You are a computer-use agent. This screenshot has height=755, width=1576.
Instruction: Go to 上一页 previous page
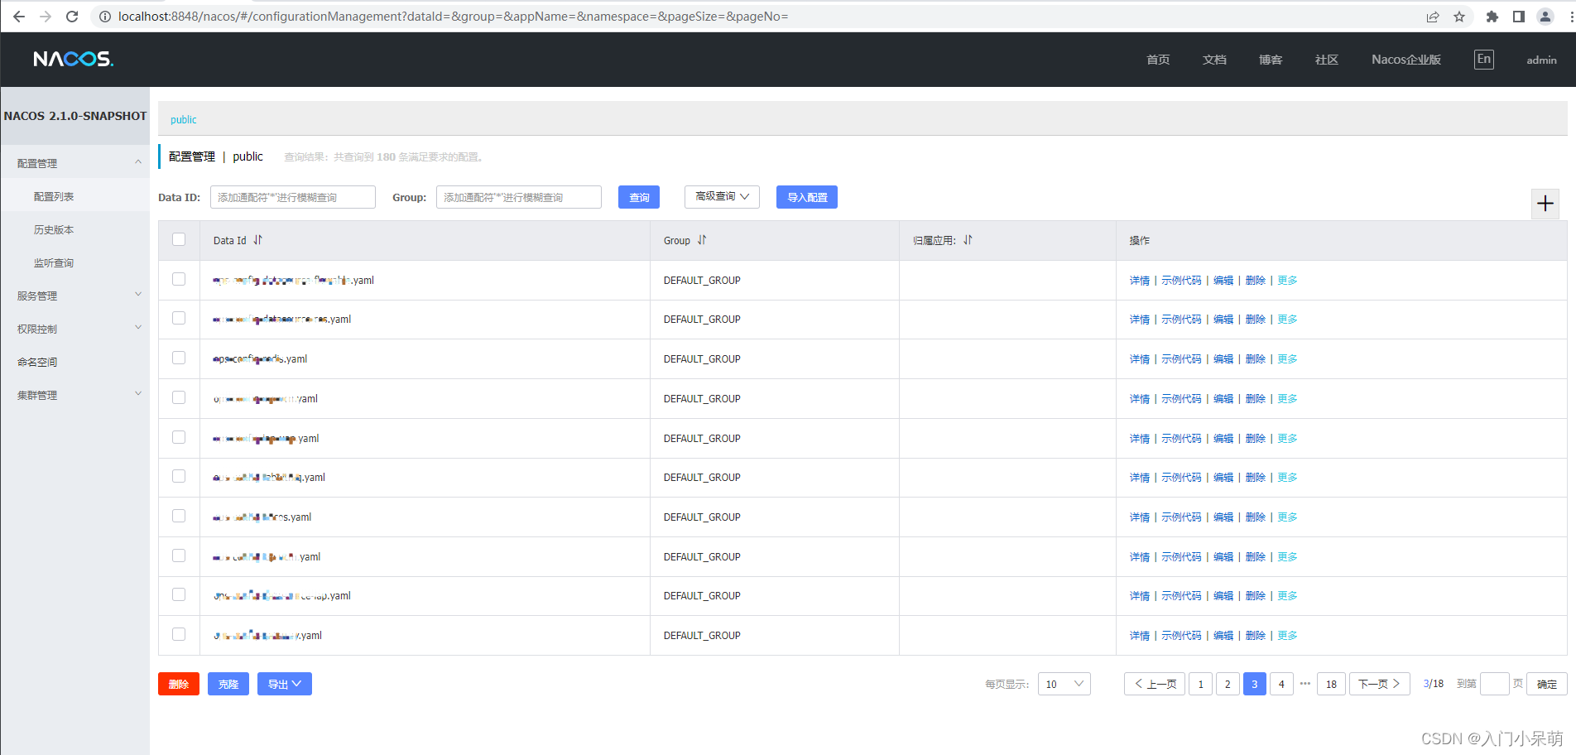[x=1155, y=684]
